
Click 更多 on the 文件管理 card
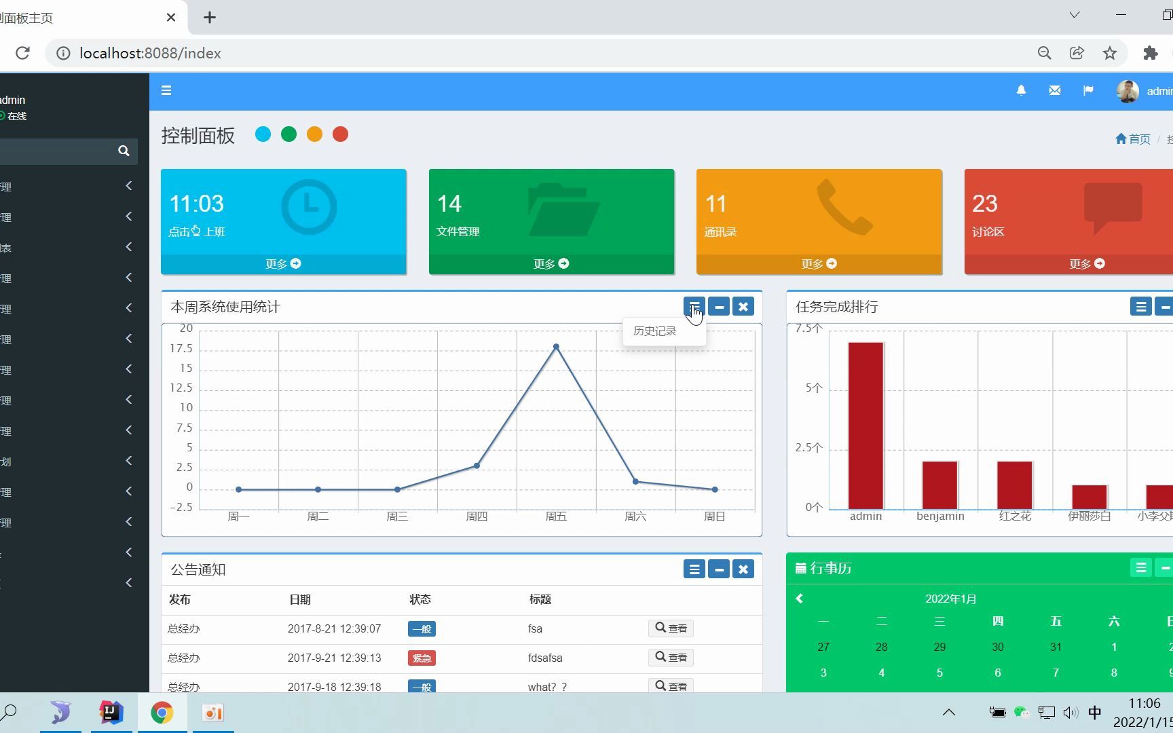click(x=551, y=264)
